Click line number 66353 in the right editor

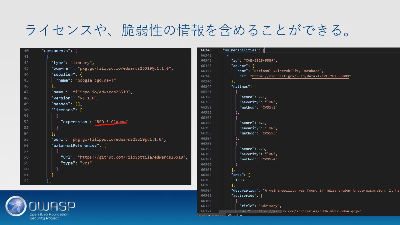point(206,117)
